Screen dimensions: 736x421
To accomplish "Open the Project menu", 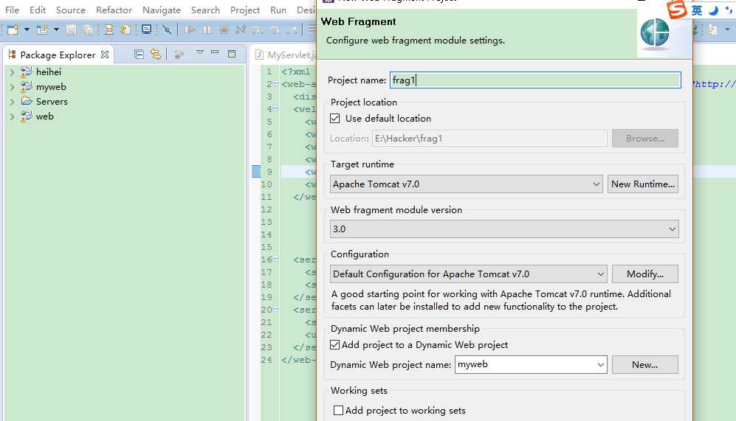I will (x=244, y=10).
